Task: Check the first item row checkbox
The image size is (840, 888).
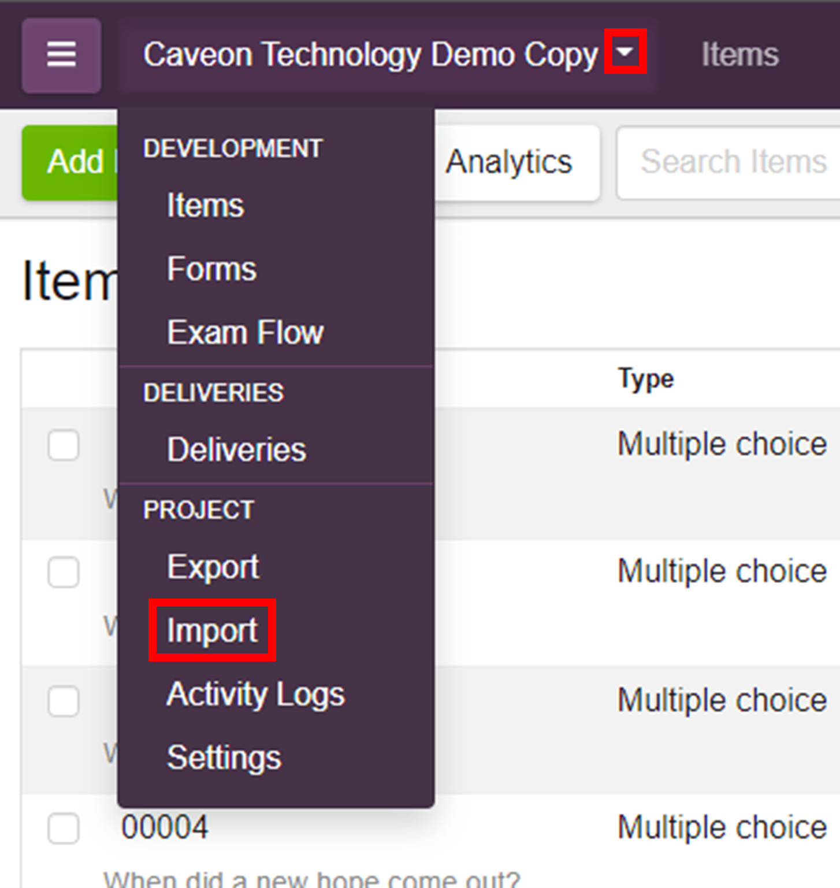Action: coord(64,445)
